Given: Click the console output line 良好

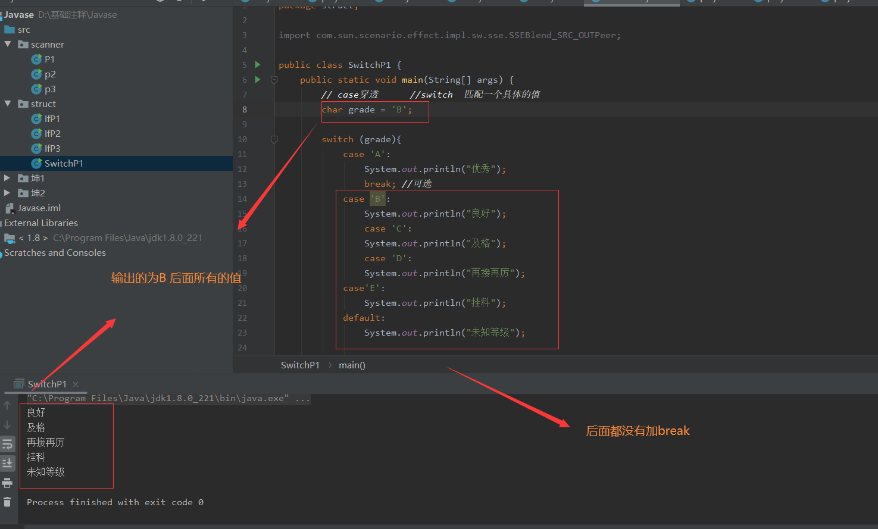Looking at the screenshot, I should pyautogui.click(x=36, y=412).
